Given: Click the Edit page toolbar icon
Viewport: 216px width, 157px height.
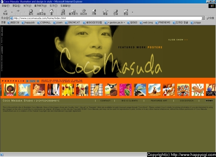Looking at the screenshot, I should [x=126, y=12].
